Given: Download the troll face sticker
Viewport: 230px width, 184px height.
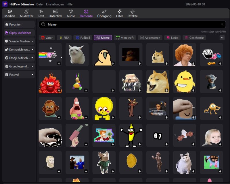Looking at the screenshot, I should (x=220, y=63).
